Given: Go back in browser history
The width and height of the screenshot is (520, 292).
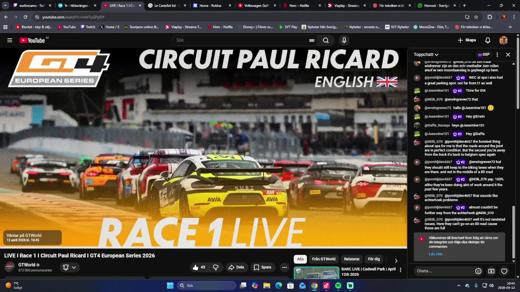Looking at the screenshot, I should [6, 17].
